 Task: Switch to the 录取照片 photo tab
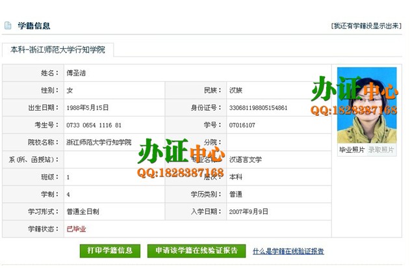click(381, 150)
